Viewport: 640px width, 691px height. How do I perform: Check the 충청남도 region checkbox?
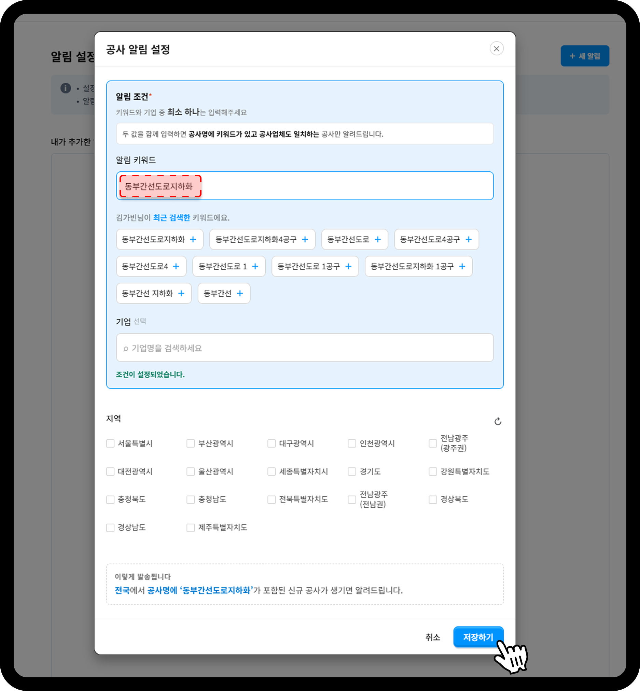click(x=191, y=499)
